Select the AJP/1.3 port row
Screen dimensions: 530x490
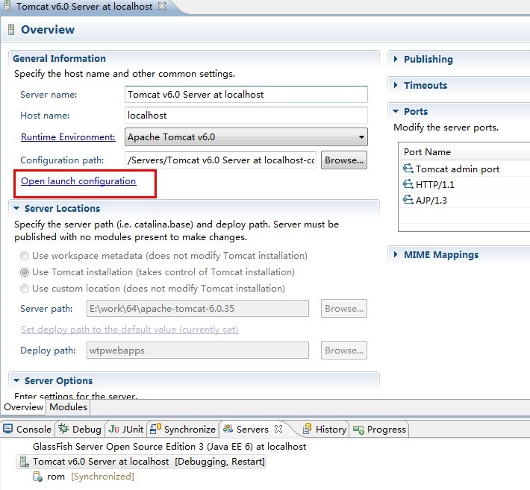464,200
